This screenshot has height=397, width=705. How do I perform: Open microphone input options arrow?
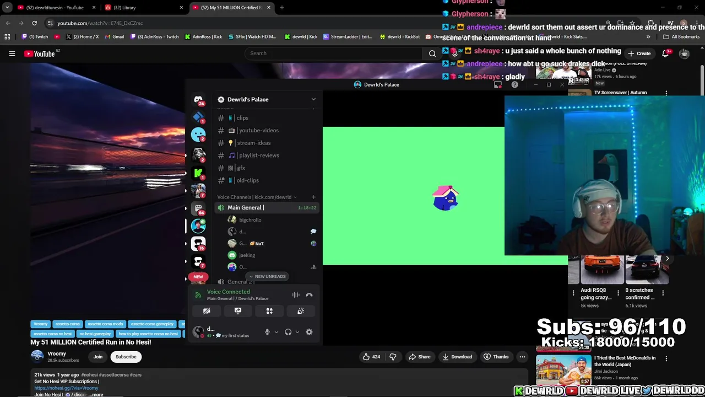tap(276, 332)
